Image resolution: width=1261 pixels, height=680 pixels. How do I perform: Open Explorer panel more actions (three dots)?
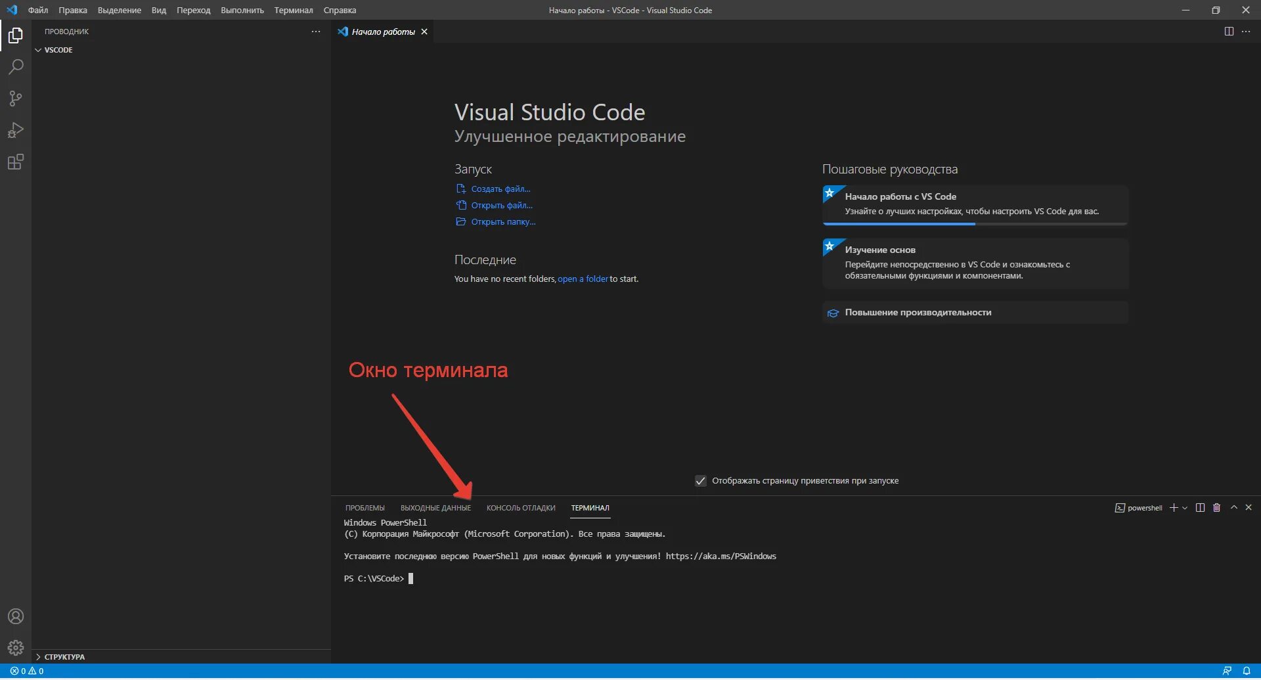pos(316,32)
